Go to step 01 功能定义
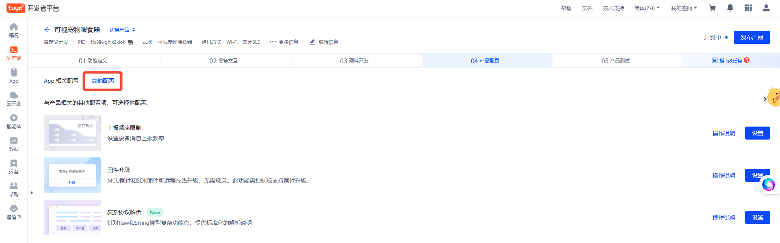The image size is (780, 243). pyautogui.click(x=93, y=61)
